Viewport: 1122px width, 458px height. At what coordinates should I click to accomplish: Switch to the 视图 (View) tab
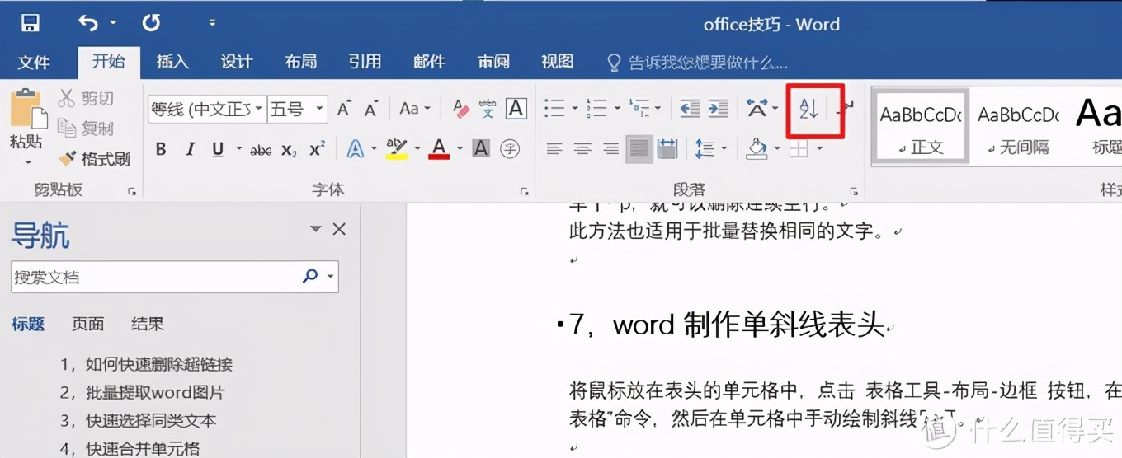(x=558, y=62)
